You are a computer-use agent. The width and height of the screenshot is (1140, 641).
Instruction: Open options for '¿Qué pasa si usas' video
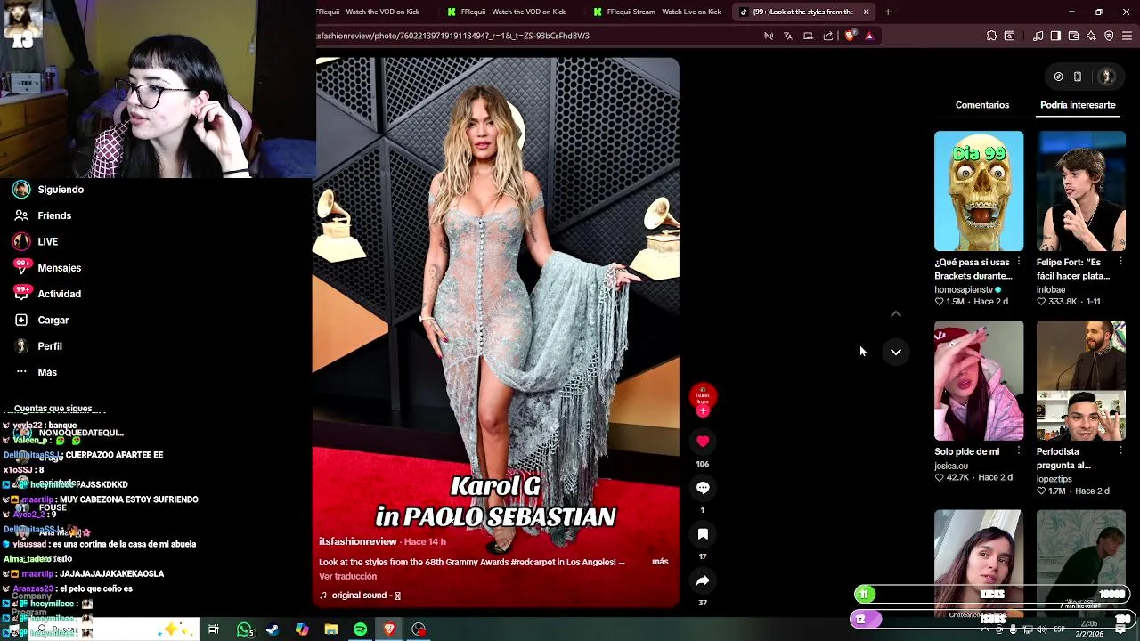click(x=1018, y=262)
